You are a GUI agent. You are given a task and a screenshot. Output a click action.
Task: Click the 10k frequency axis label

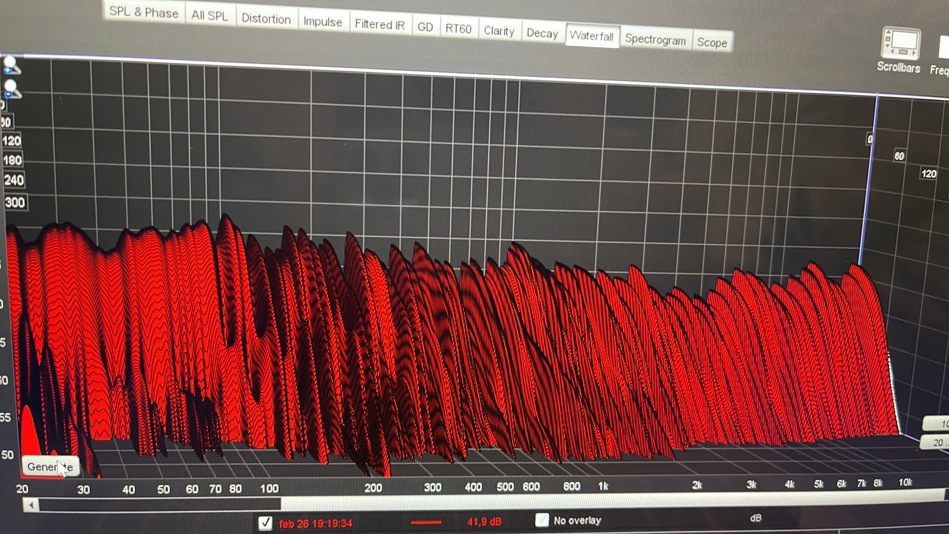point(905,482)
